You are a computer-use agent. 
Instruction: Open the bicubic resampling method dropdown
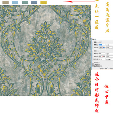tap(106, 68)
